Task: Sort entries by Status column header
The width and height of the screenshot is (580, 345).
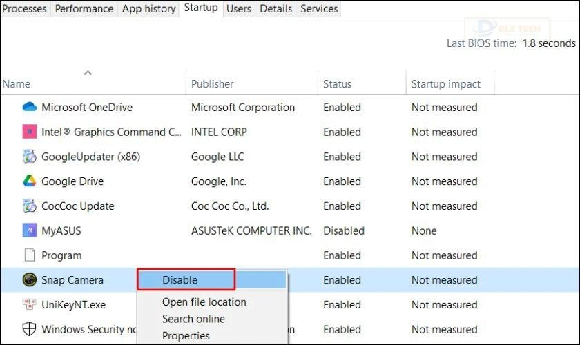Action: pyautogui.click(x=337, y=84)
